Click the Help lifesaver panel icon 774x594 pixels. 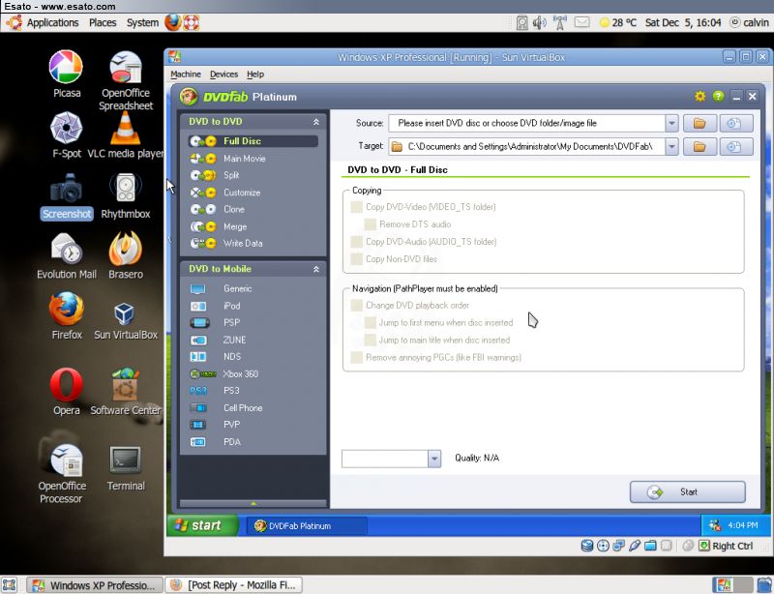click(191, 22)
